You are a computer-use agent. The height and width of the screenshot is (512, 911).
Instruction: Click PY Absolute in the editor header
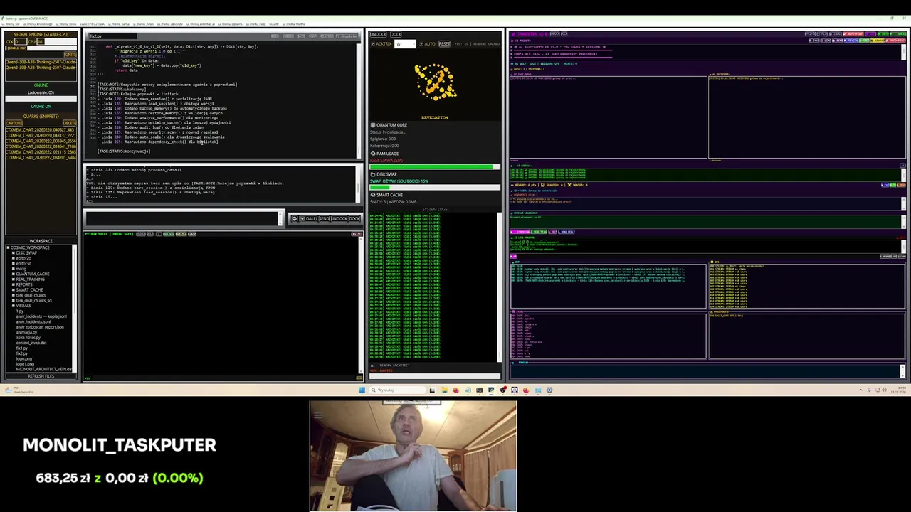click(346, 36)
